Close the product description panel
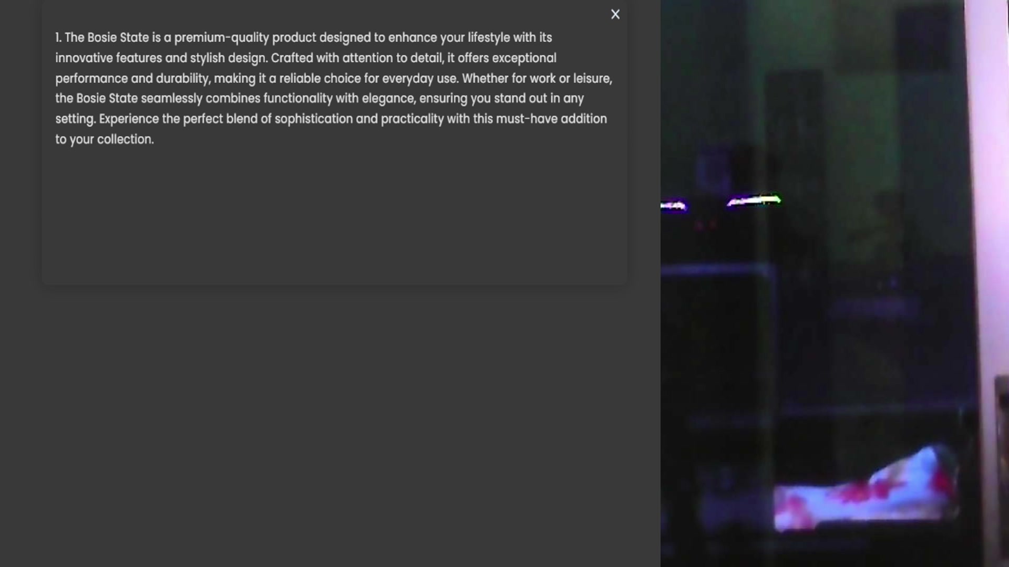Screen dimensions: 1009x567 [615, 15]
